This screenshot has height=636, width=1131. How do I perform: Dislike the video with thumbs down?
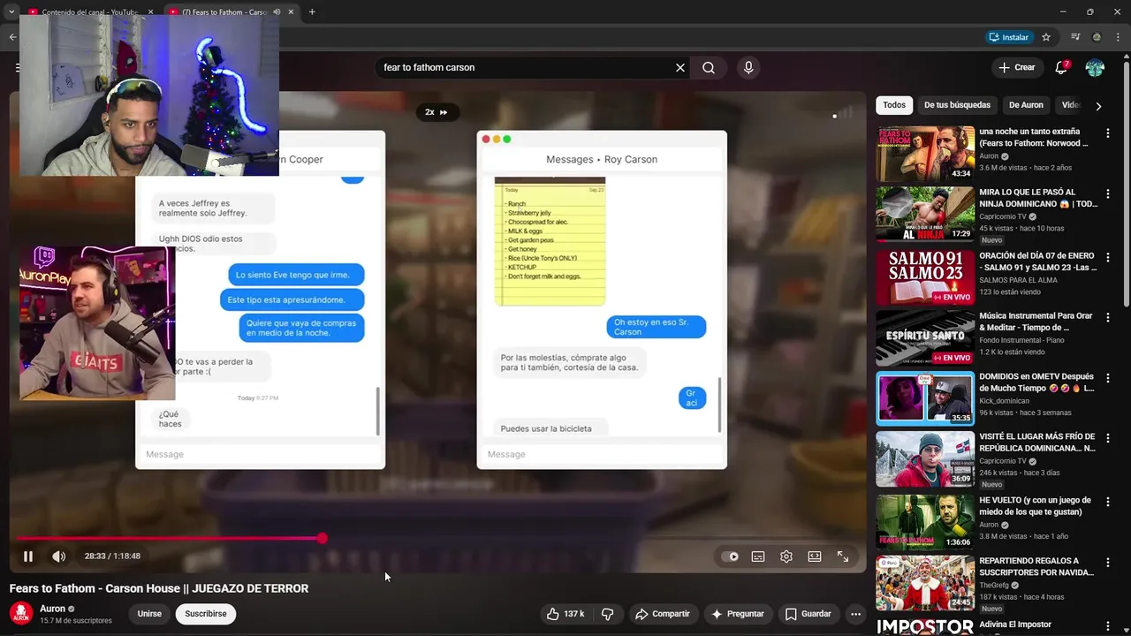[607, 614]
